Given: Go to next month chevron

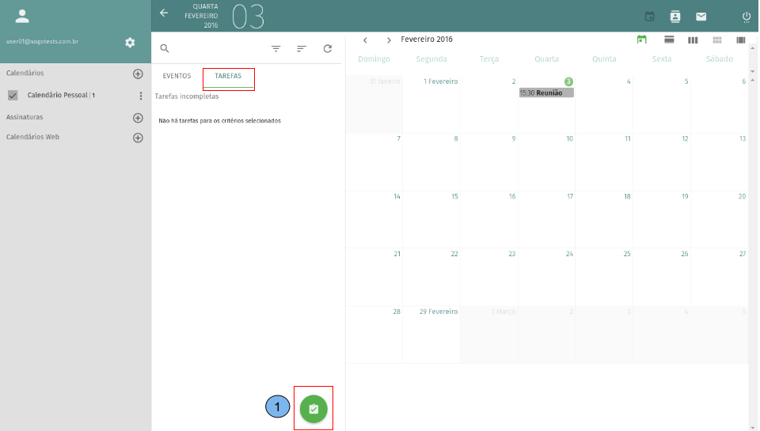Looking at the screenshot, I should point(389,40).
